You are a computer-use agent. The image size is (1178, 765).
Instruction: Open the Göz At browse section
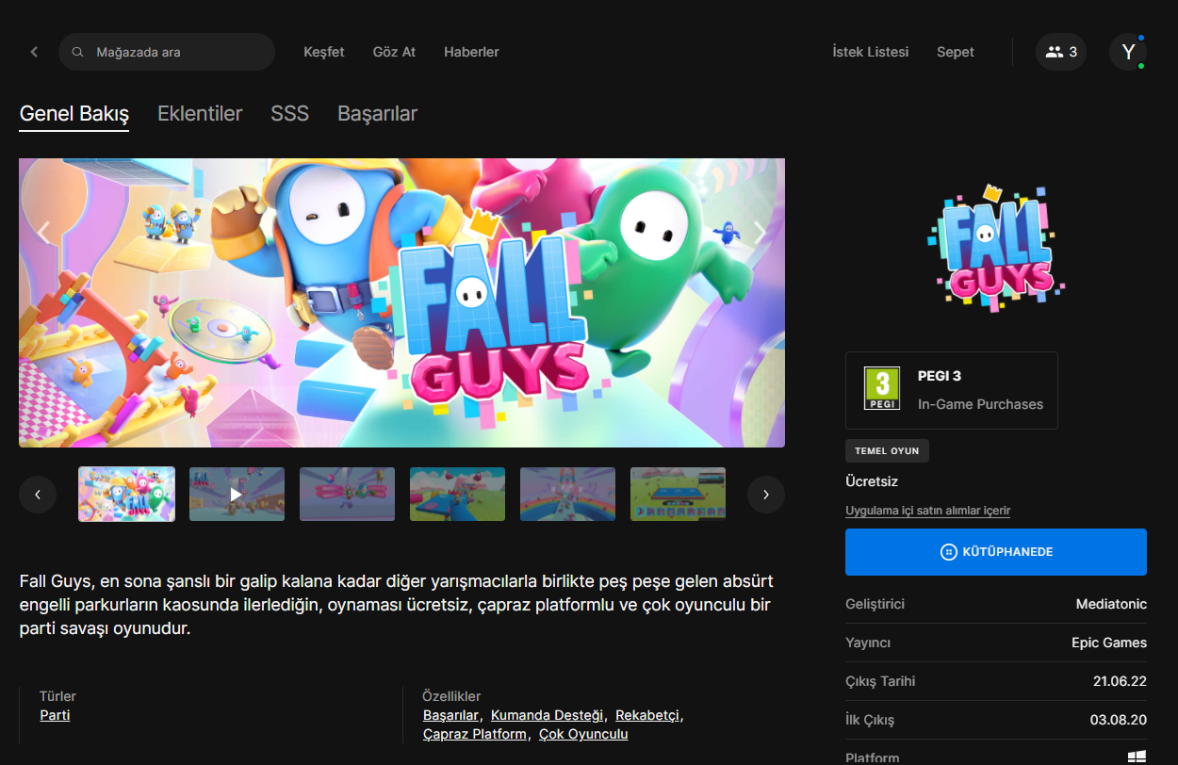pos(394,52)
